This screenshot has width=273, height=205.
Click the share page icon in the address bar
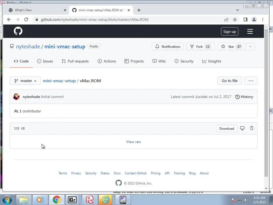pos(226,19)
